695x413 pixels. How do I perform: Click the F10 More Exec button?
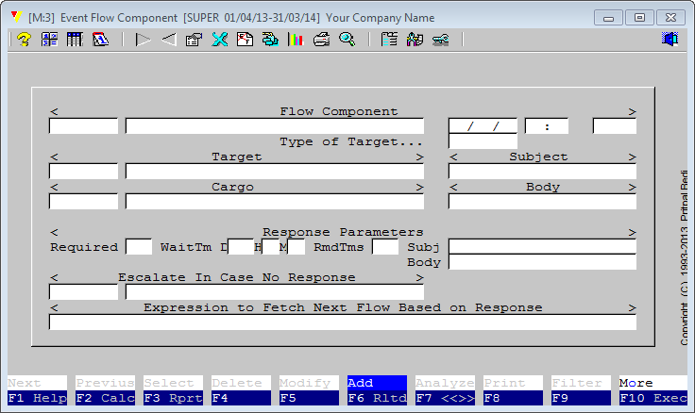(653, 390)
